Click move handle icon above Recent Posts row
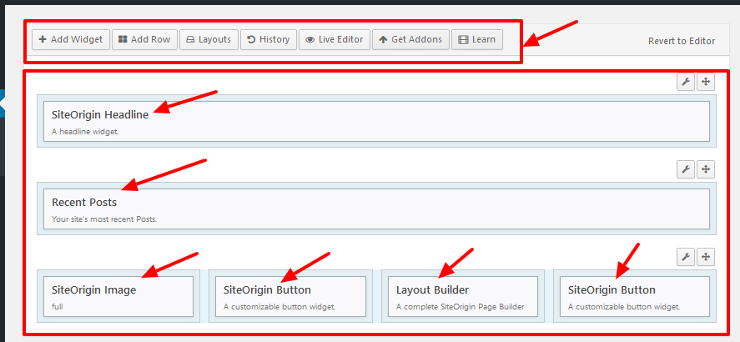Viewport: 740px width, 342px height. 706,169
